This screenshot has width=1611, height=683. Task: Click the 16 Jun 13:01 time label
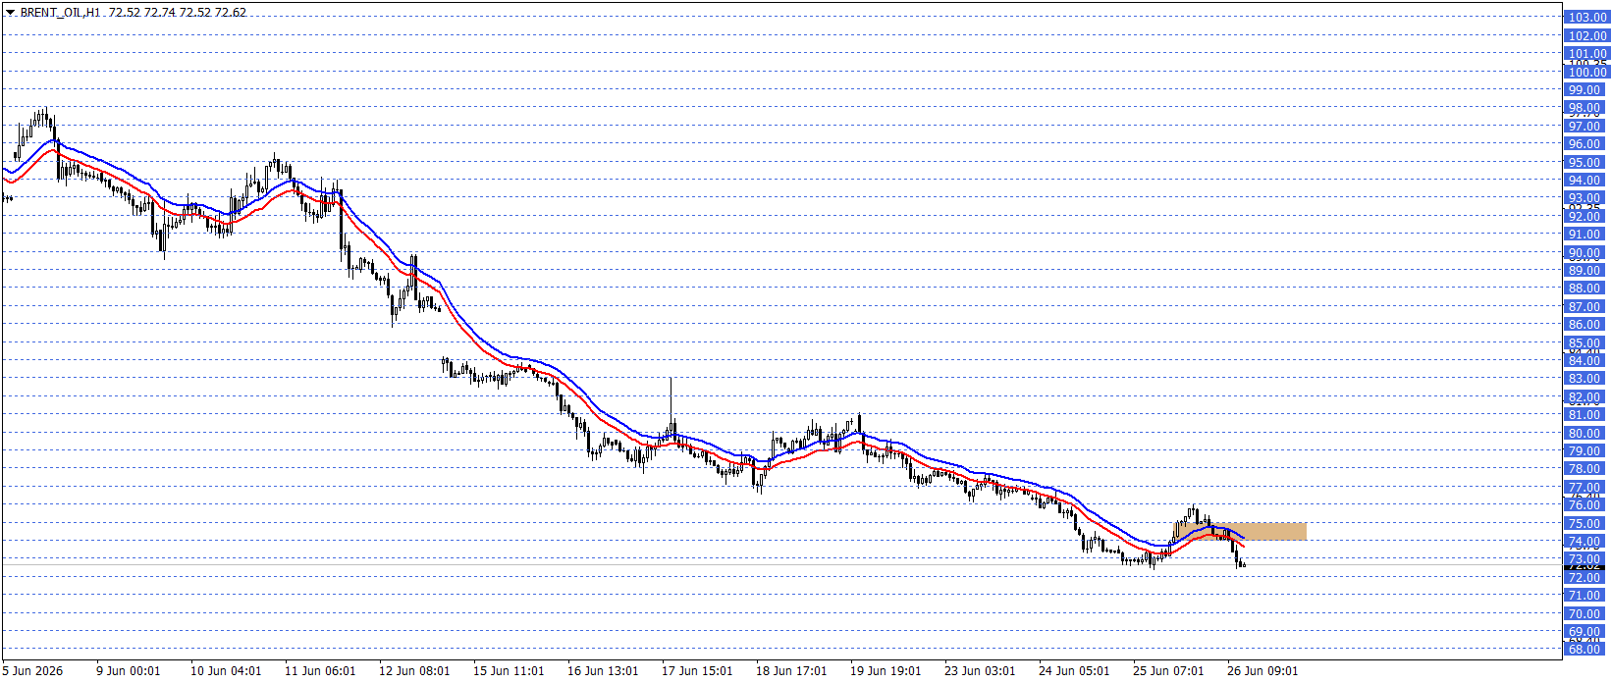click(x=603, y=671)
